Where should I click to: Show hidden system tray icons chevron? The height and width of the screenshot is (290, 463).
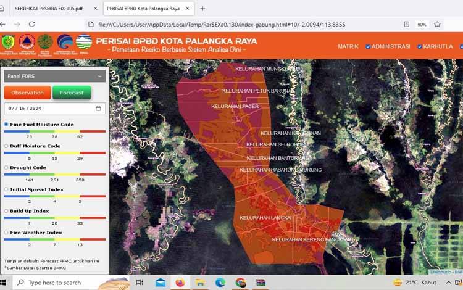tap(448, 283)
